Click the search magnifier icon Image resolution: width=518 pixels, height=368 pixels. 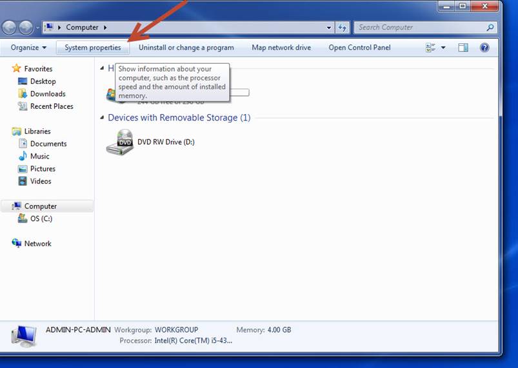coord(490,28)
